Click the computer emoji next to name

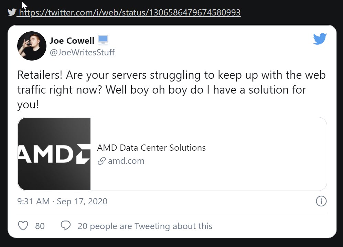(x=103, y=40)
